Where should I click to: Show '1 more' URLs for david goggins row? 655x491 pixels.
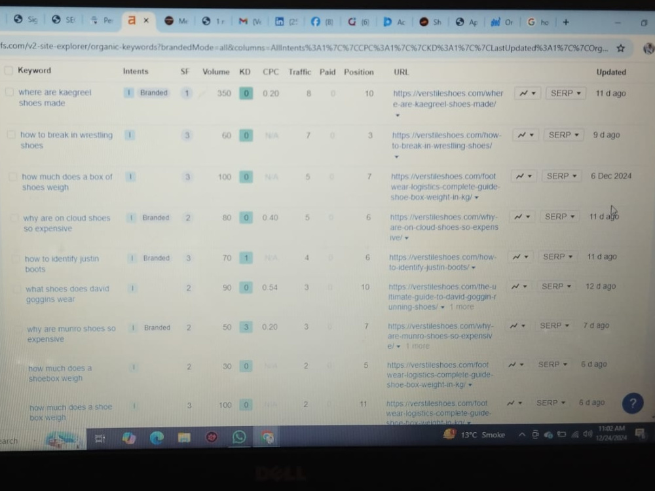462,307
